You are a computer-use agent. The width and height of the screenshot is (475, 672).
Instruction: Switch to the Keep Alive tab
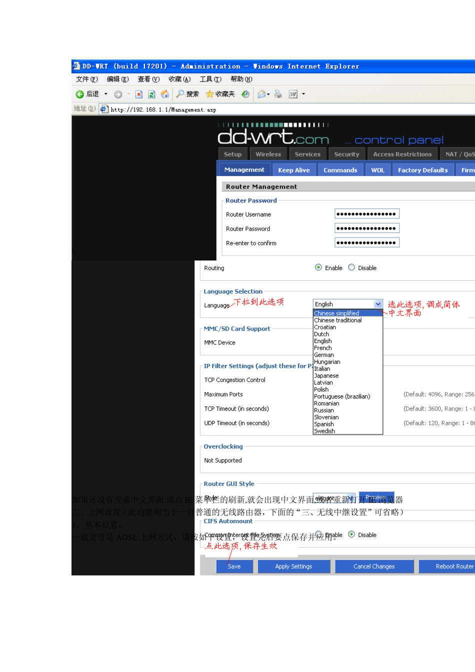[x=293, y=170]
